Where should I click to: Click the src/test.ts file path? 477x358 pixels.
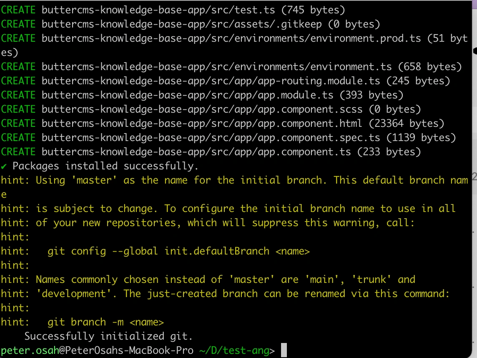click(x=158, y=10)
